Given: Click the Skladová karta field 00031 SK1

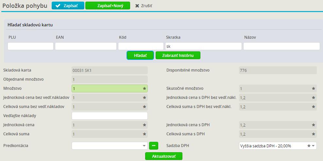Looking at the screenshot, I should [110, 70].
